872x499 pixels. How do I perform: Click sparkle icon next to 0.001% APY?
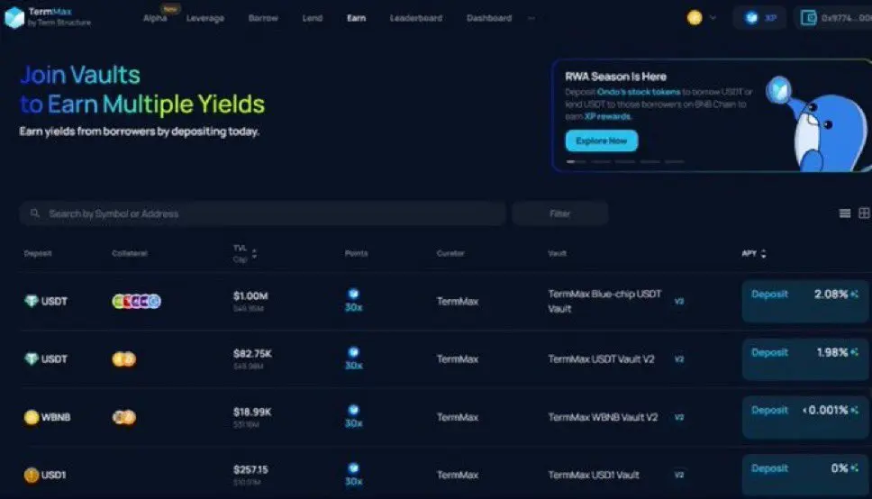(x=854, y=410)
